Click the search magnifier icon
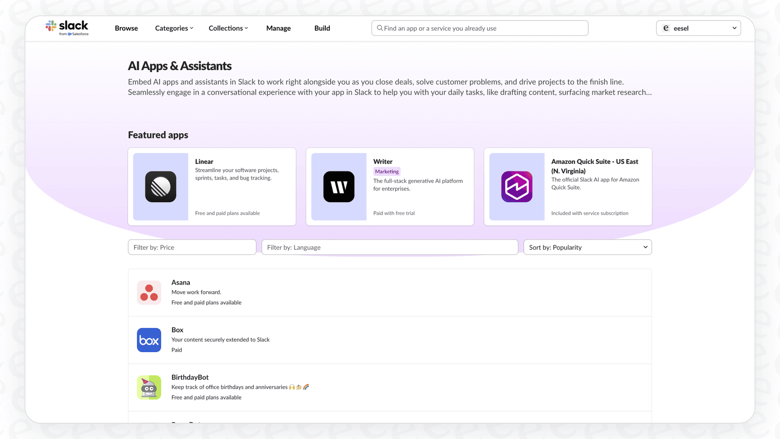Screen dimensions: 780x439 click(x=379, y=28)
